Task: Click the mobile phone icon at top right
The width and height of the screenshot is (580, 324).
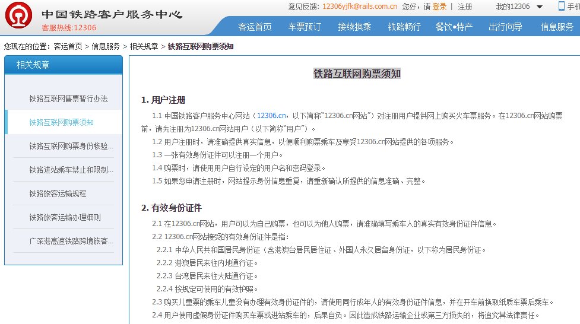Action: click(561, 6)
